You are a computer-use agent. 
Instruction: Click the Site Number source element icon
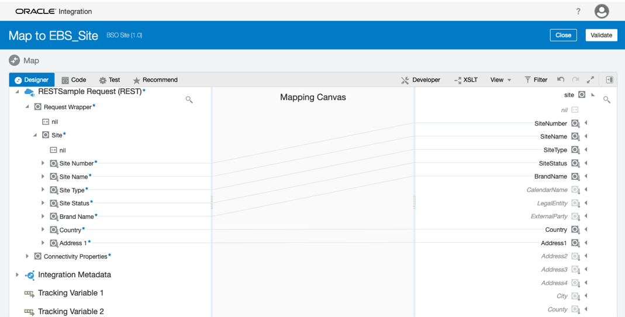[x=54, y=163]
